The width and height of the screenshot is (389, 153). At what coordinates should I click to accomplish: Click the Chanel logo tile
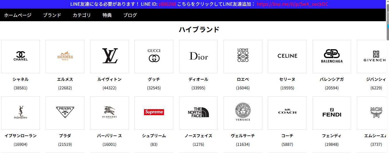tap(20, 56)
